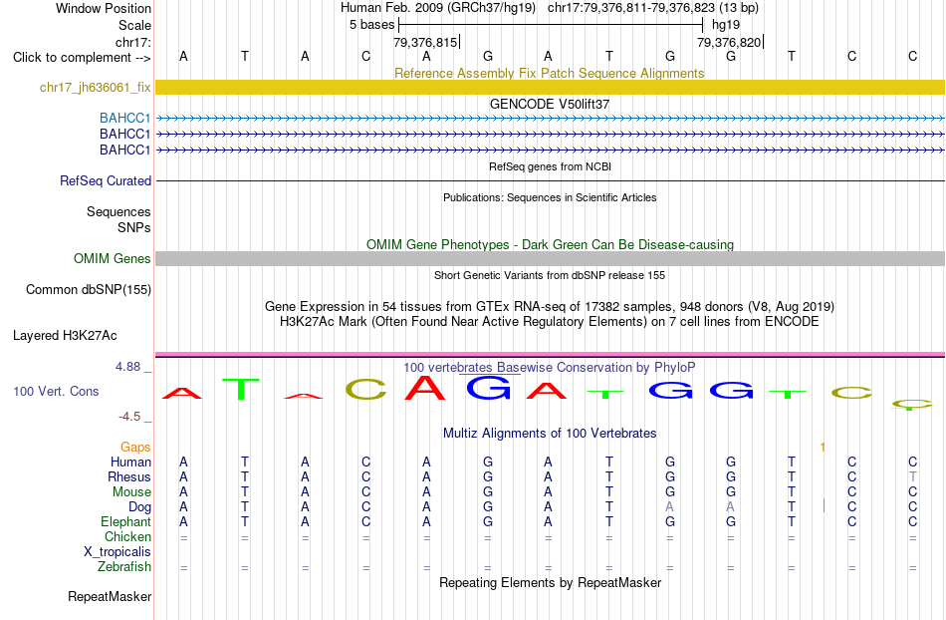This screenshot has width=946, height=620.
Task: Click the 4.88 conservation scale maximum
Action: click(x=127, y=367)
